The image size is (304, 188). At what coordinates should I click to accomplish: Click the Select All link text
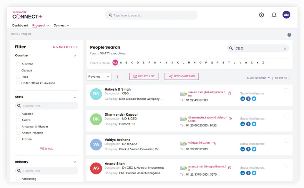click(x=281, y=78)
